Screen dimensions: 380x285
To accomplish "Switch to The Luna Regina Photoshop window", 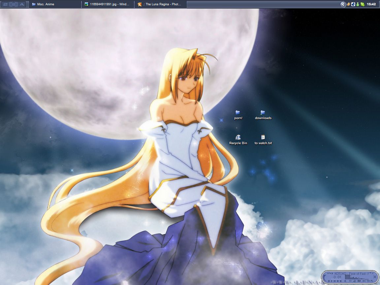I will point(160,4).
